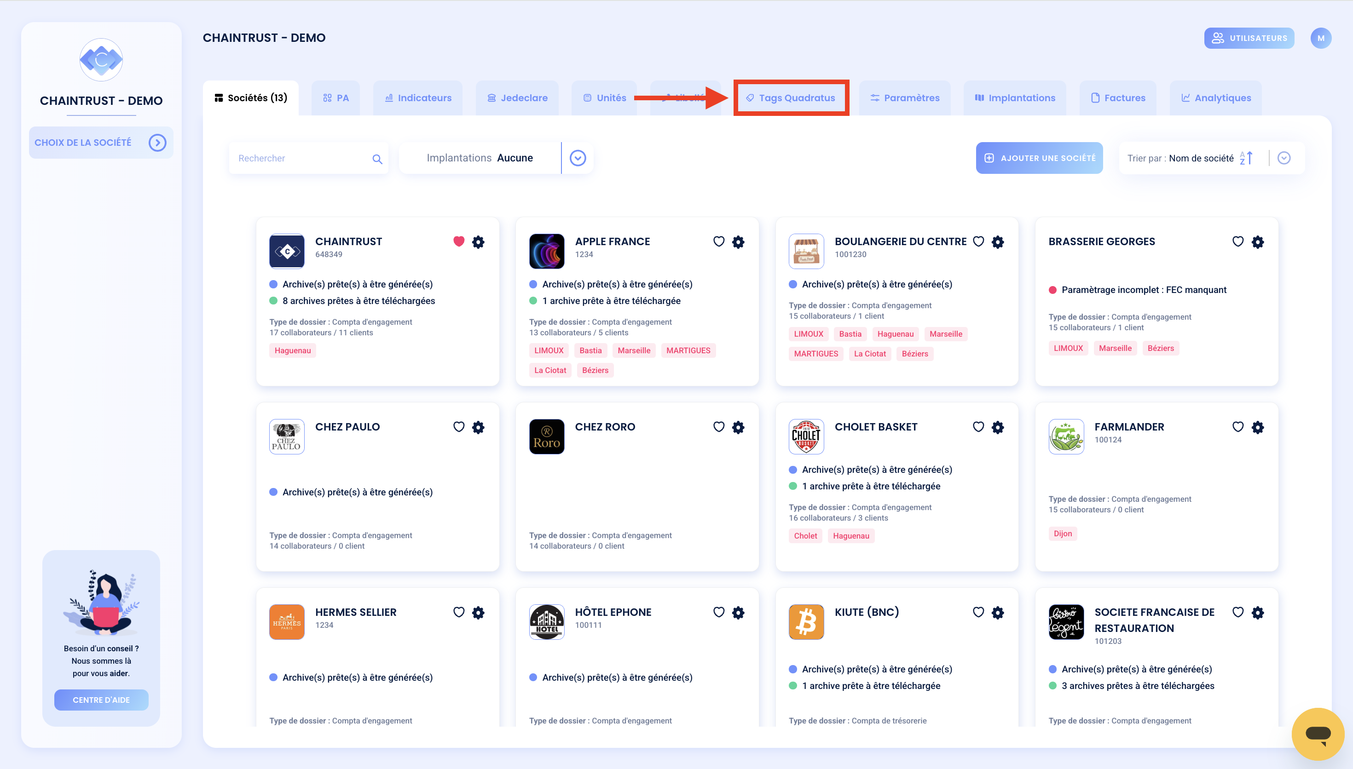Open settings gear for CHOLET BASKET
1353x769 pixels.
click(997, 427)
